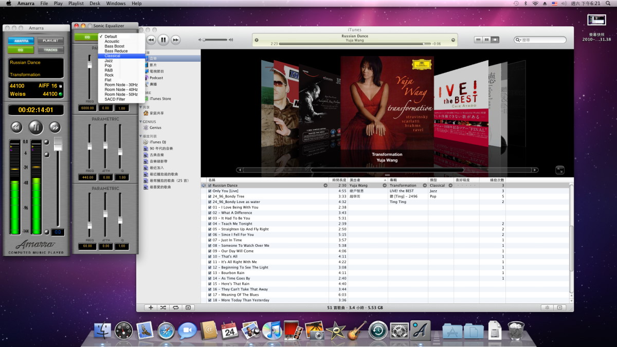Toggle the AMARRA mode button
Viewport: 617px width, 347px height.
click(x=21, y=41)
